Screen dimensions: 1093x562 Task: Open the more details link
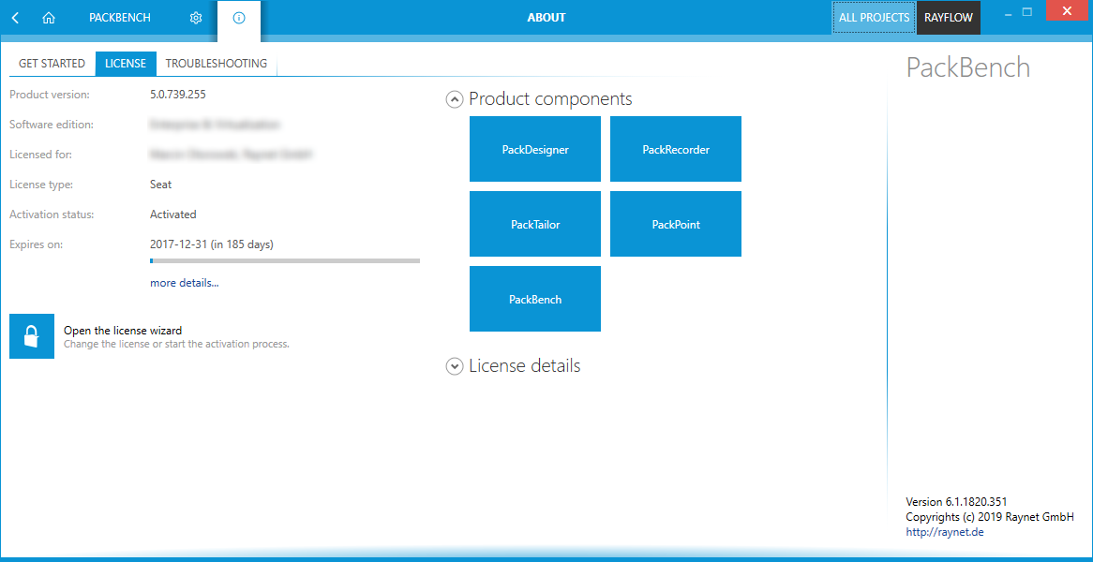[x=185, y=283]
